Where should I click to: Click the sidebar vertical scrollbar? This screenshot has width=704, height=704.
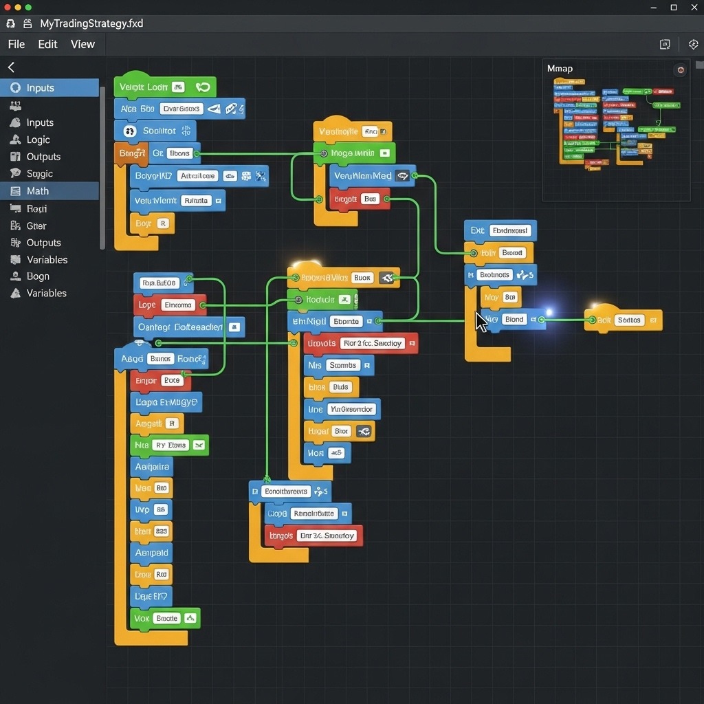point(102,168)
